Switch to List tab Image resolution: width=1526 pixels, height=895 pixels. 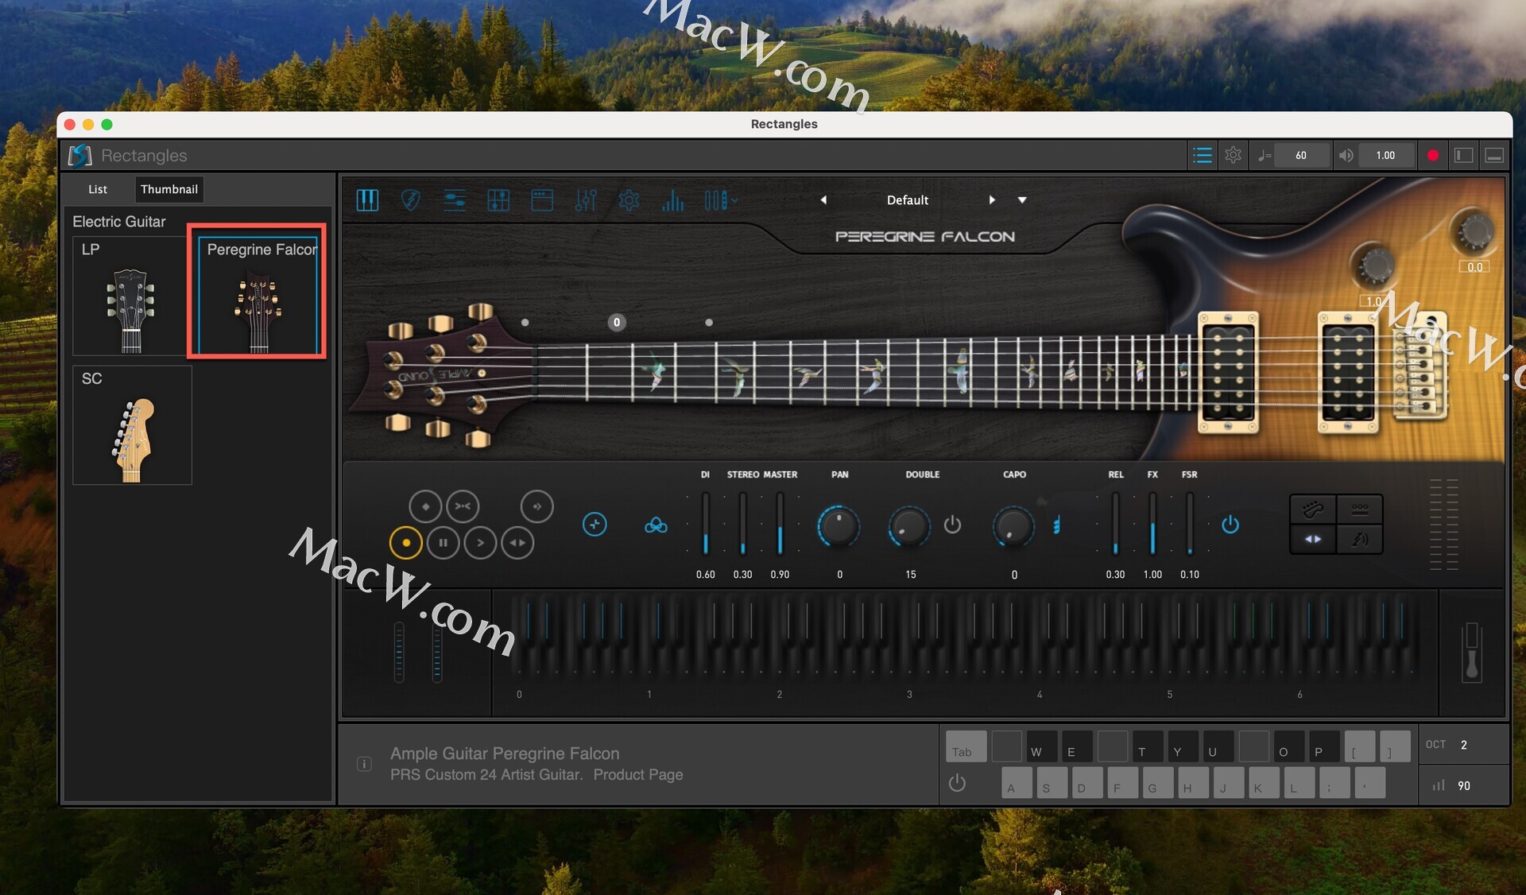[x=98, y=189]
